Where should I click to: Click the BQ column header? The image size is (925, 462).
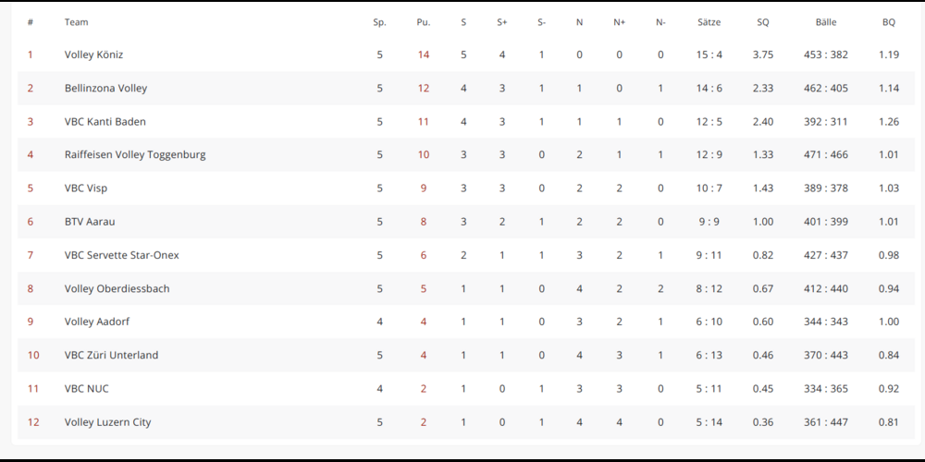(888, 22)
